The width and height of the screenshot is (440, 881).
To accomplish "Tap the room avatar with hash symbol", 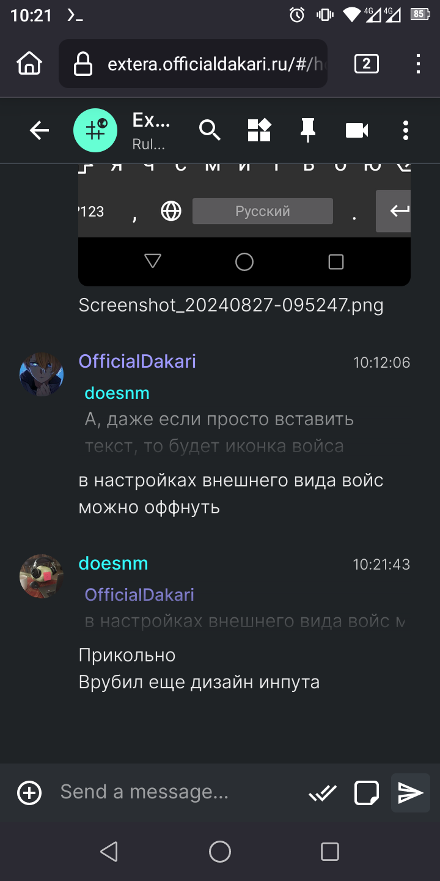I will pyautogui.click(x=95, y=130).
